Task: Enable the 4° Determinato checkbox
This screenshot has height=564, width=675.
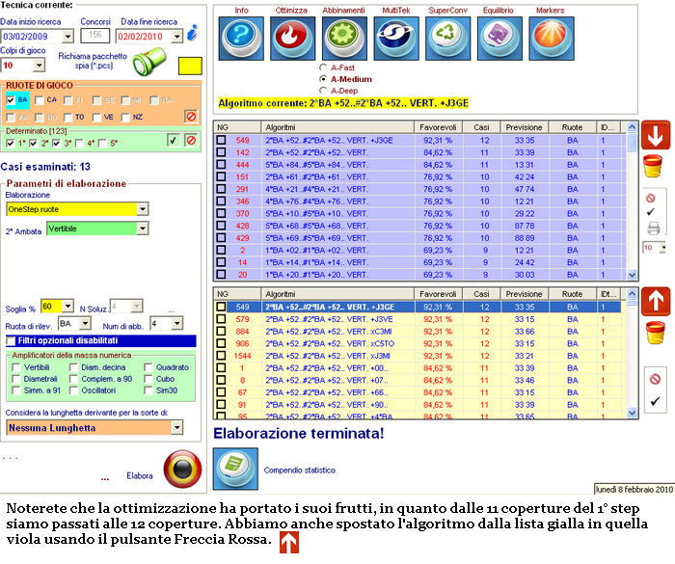Action: pyautogui.click(x=79, y=144)
